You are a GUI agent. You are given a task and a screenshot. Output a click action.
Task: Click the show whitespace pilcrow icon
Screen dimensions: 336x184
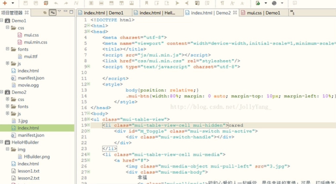point(222,3)
